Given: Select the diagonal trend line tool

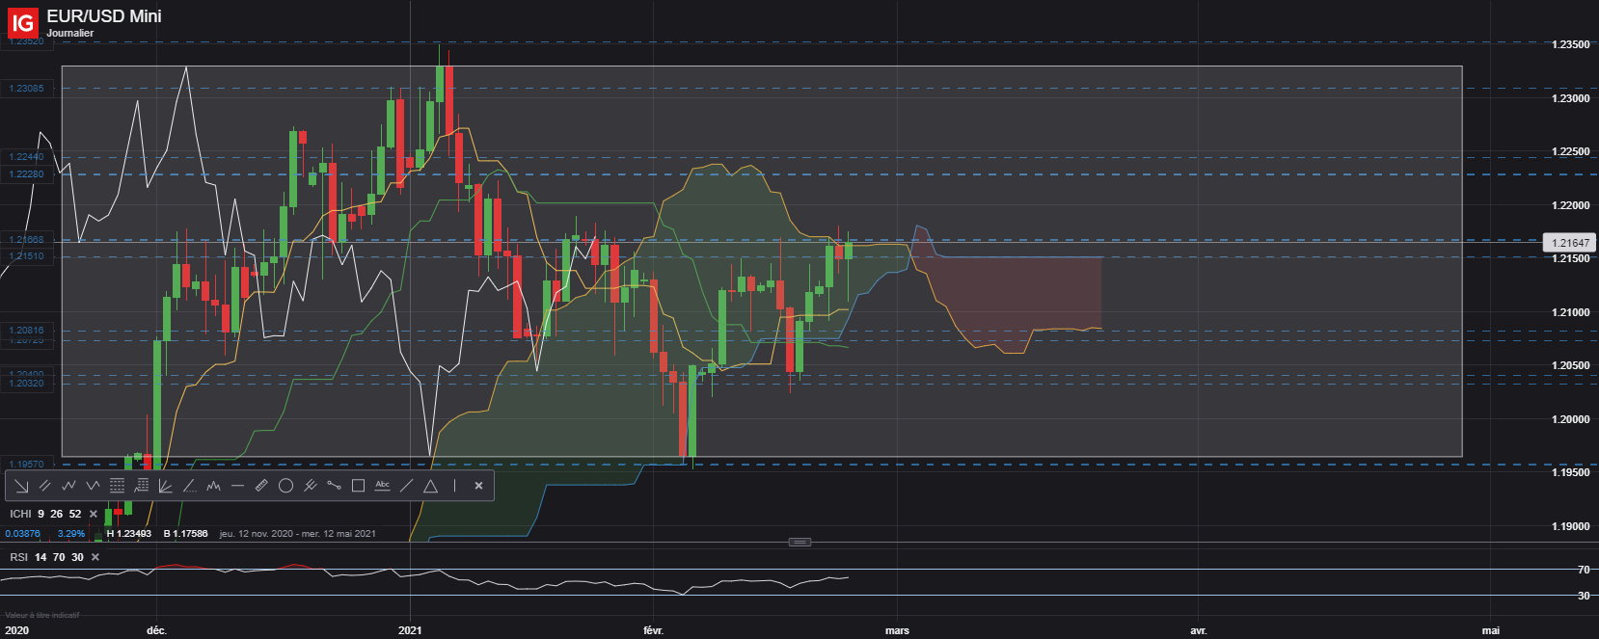Looking at the screenshot, I should [x=406, y=486].
